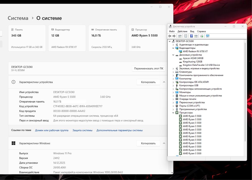Screen dimensions: 252x180
Task: Click the drive icon beside Apacer AS340 240GB
Action: (x=180, y=58)
